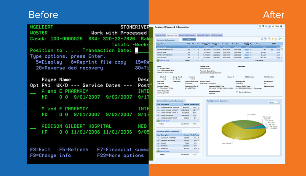
Task: Open the Pending Check Requests tab
Action: coord(187,35)
